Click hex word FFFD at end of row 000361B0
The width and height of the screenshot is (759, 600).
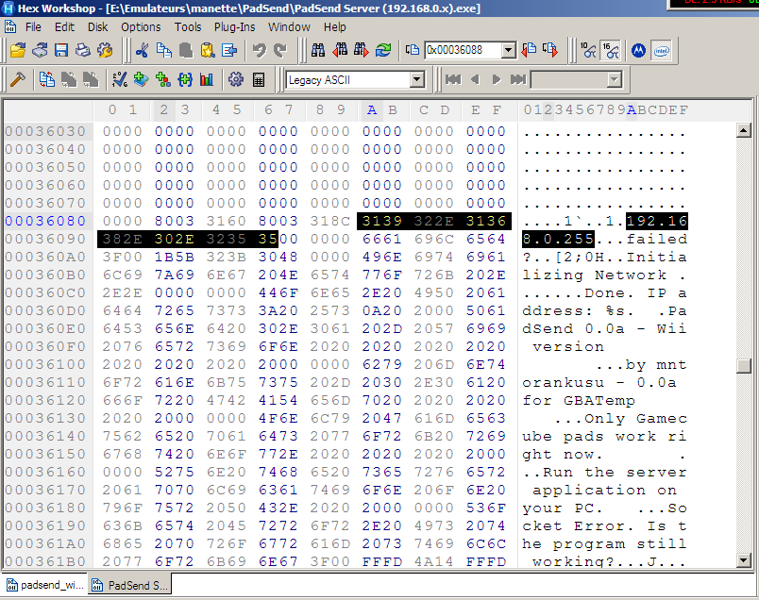[486, 561]
